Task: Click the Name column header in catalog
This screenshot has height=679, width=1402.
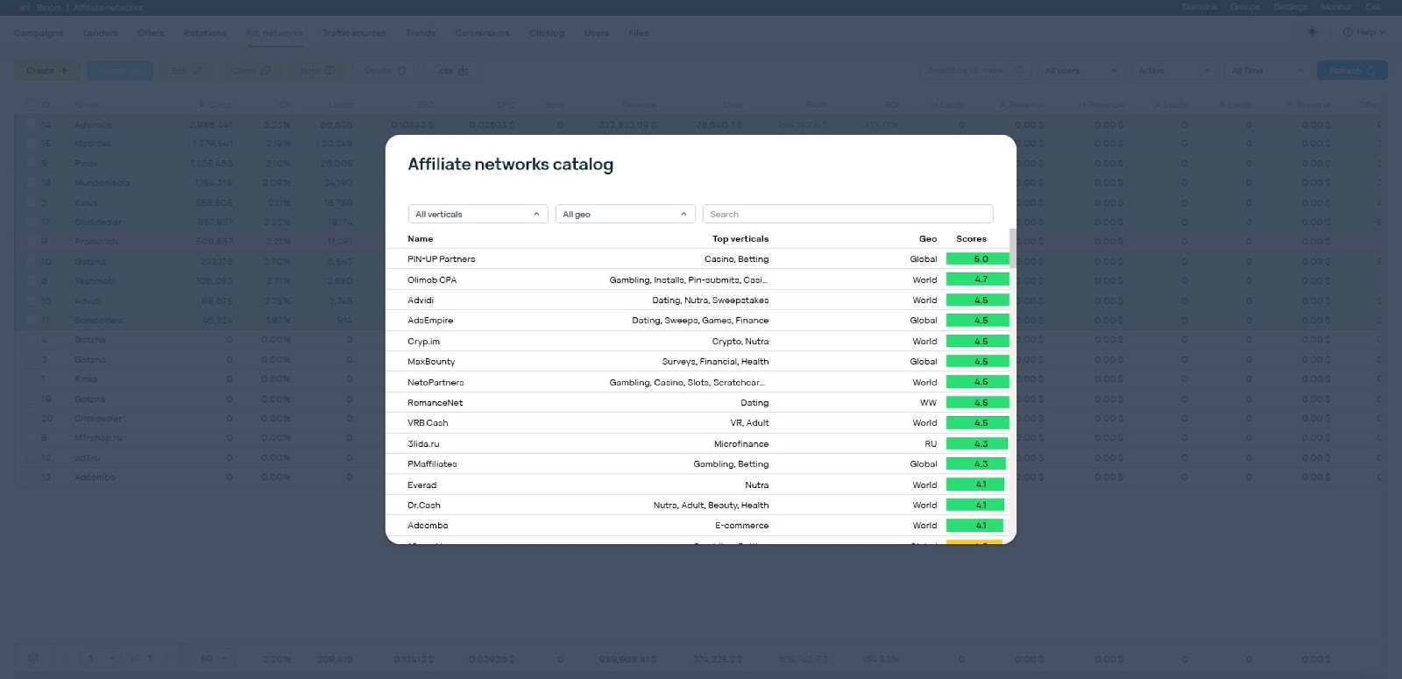Action: point(421,238)
